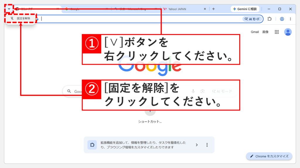The width and height of the screenshot is (300, 168).
Task: Start voice search with microphone icon
Action: (193, 91)
